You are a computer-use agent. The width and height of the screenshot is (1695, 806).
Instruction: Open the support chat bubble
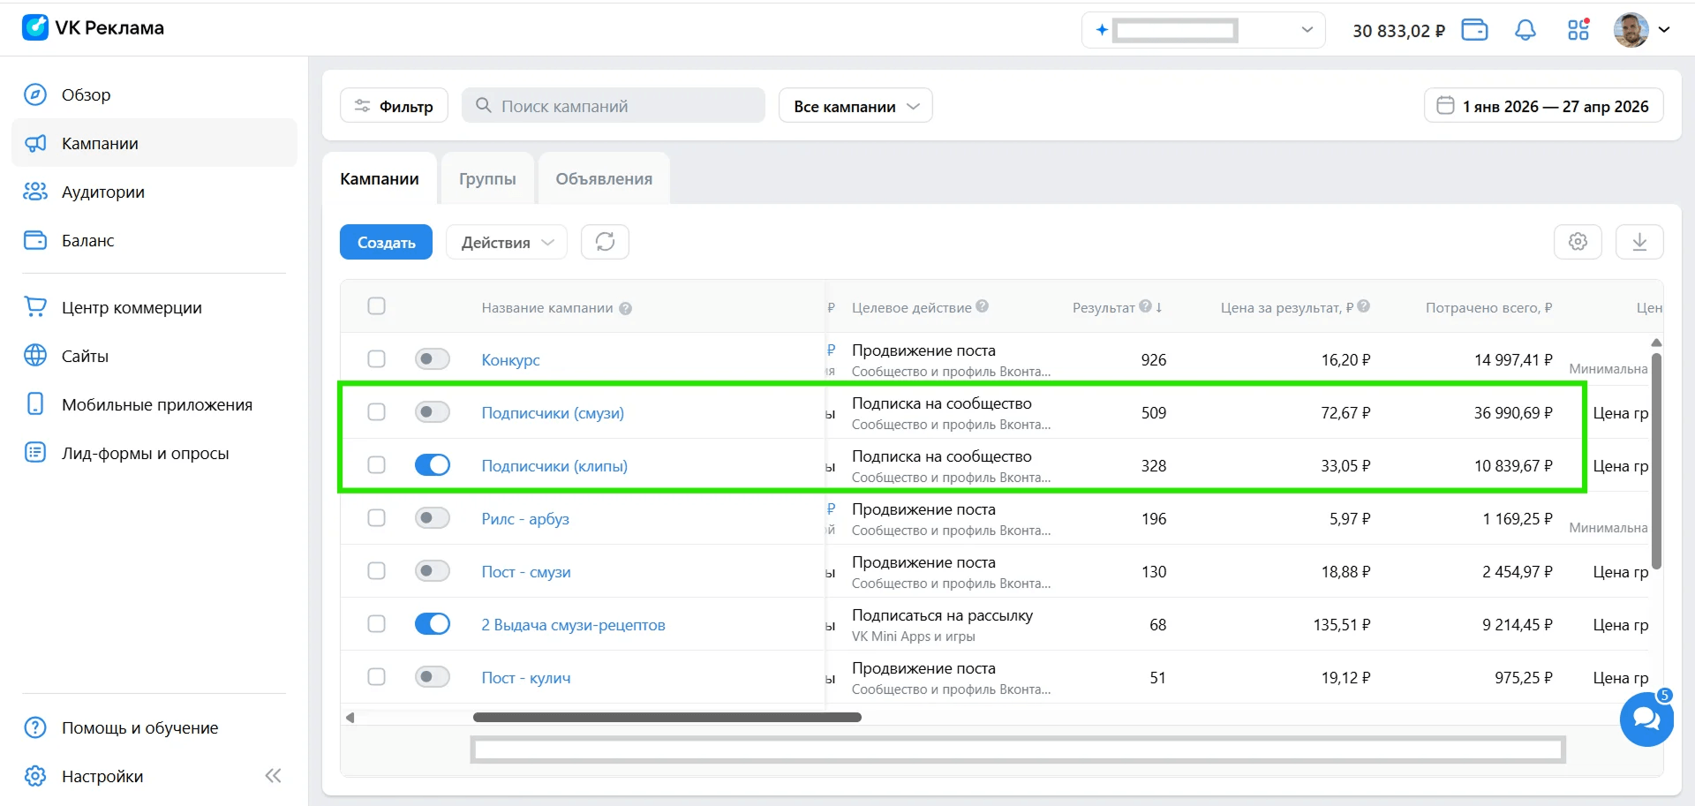coord(1646,719)
